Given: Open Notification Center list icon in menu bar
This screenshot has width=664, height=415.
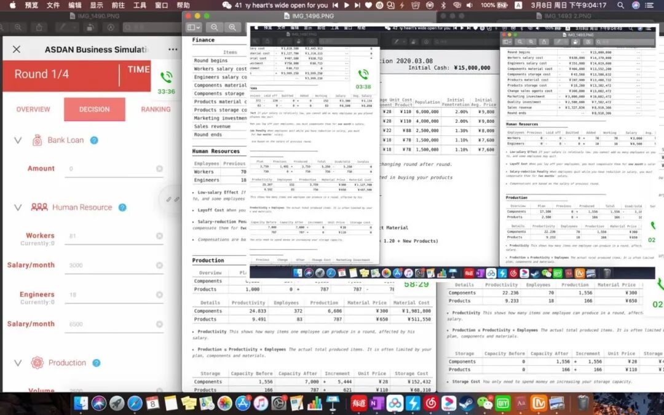Looking at the screenshot, I should [649, 5].
